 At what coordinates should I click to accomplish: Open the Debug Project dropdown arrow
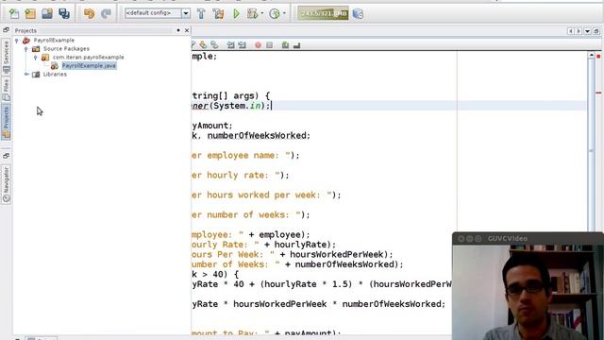(x=262, y=13)
